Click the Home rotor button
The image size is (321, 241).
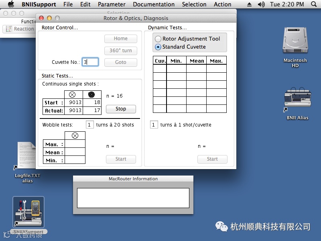121,39
